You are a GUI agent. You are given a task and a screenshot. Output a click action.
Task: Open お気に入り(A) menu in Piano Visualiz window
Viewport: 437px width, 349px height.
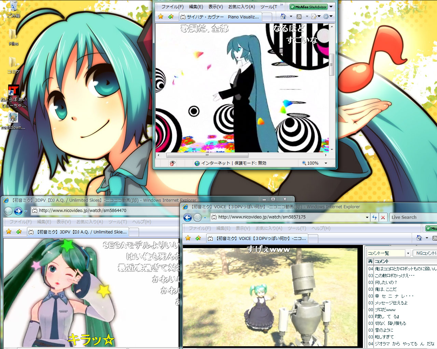241,7
